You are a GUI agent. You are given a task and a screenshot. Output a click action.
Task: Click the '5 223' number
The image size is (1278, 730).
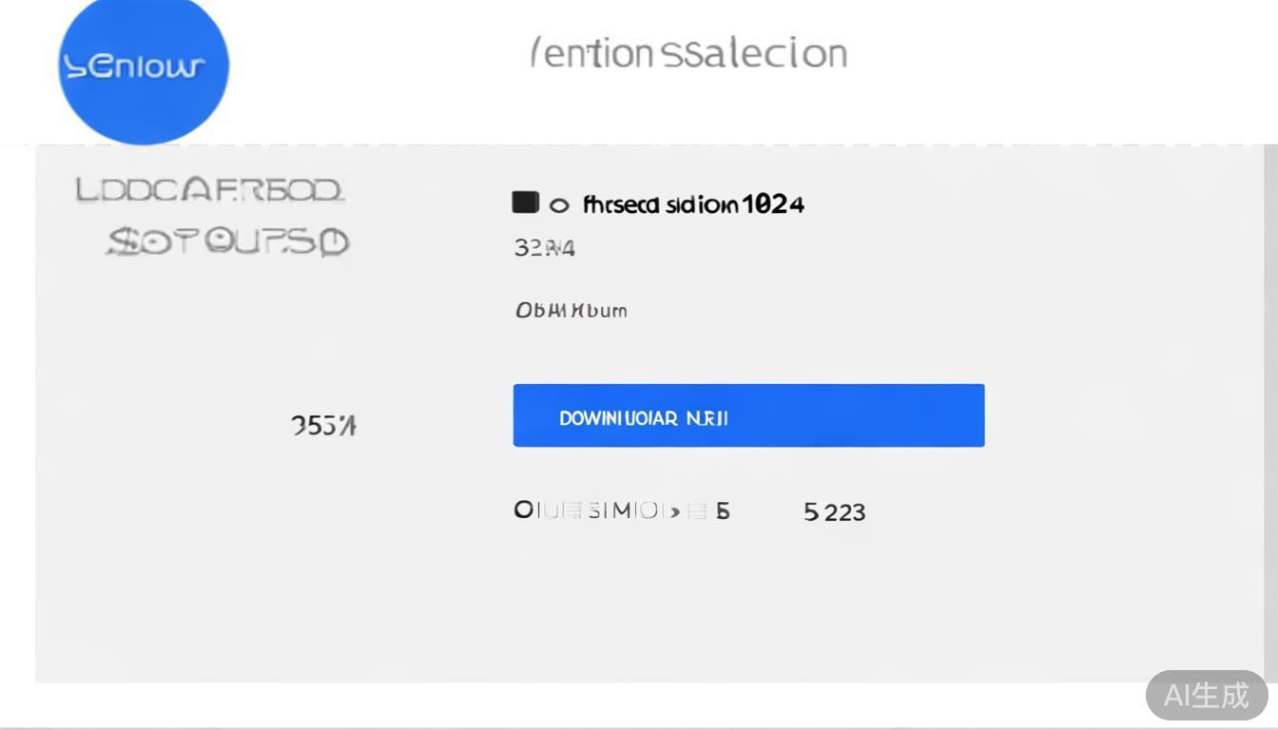click(x=834, y=512)
